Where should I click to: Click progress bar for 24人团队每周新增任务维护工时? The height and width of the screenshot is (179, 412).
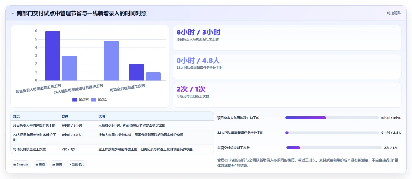pos(332,133)
